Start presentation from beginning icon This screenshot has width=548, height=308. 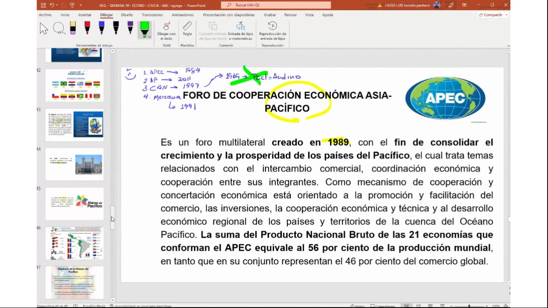click(x=71, y=5)
